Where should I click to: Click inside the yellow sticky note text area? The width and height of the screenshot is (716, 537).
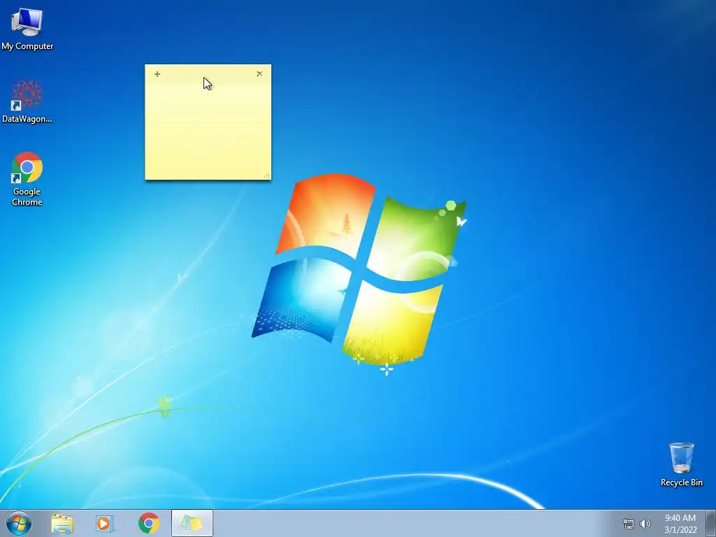coord(208,130)
